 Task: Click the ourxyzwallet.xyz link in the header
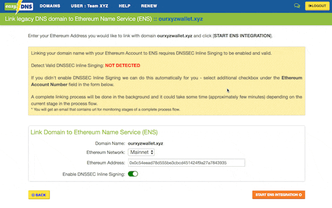[x=181, y=19]
